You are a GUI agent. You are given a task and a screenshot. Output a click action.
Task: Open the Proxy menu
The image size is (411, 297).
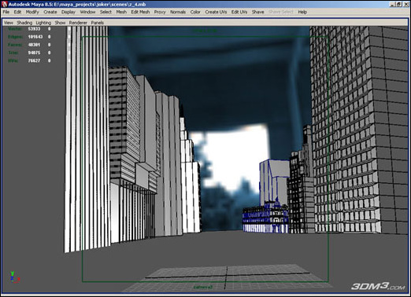(x=160, y=12)
